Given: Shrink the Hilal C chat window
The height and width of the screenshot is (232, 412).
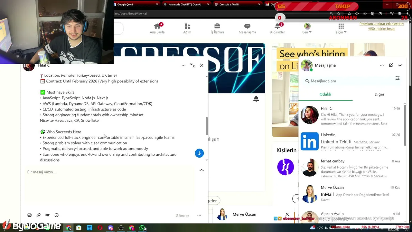Looking at the screenshot, I should pos(192,65).
